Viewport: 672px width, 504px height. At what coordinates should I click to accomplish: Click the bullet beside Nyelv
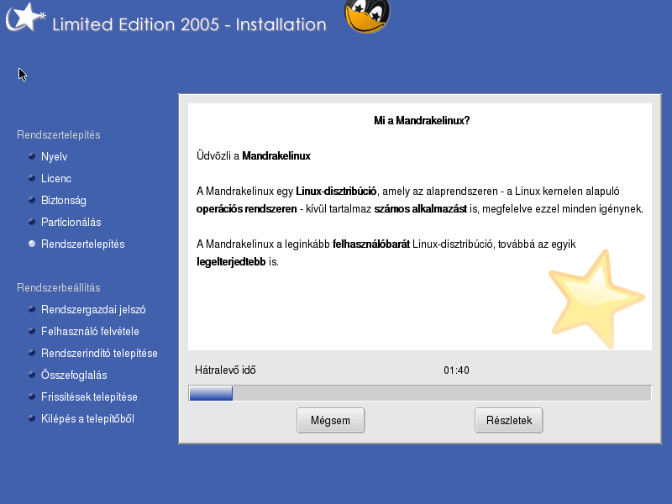[x=32, y=156]
